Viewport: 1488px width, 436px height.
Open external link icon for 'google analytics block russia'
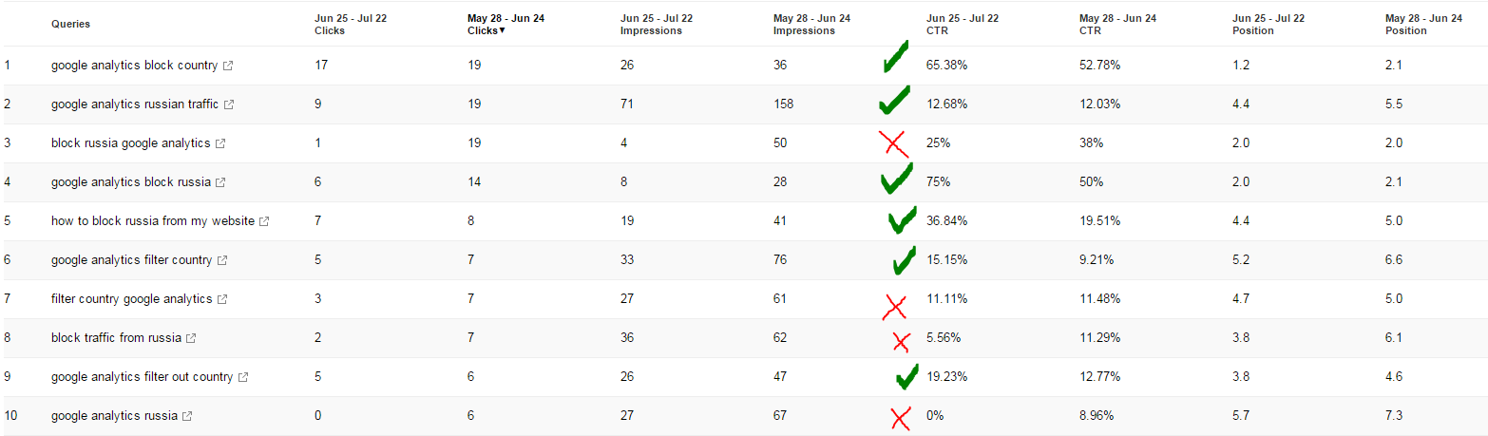220,183
